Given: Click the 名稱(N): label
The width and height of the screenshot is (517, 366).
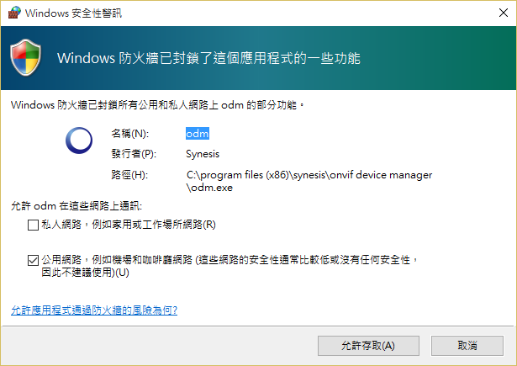Looking at the screenshot, I should click(130, 133).
